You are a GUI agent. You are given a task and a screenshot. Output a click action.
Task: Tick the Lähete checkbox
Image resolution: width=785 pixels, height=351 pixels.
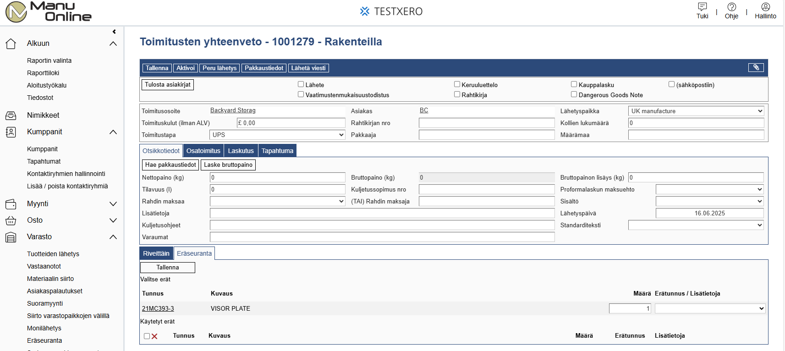(x=301, y=84)
